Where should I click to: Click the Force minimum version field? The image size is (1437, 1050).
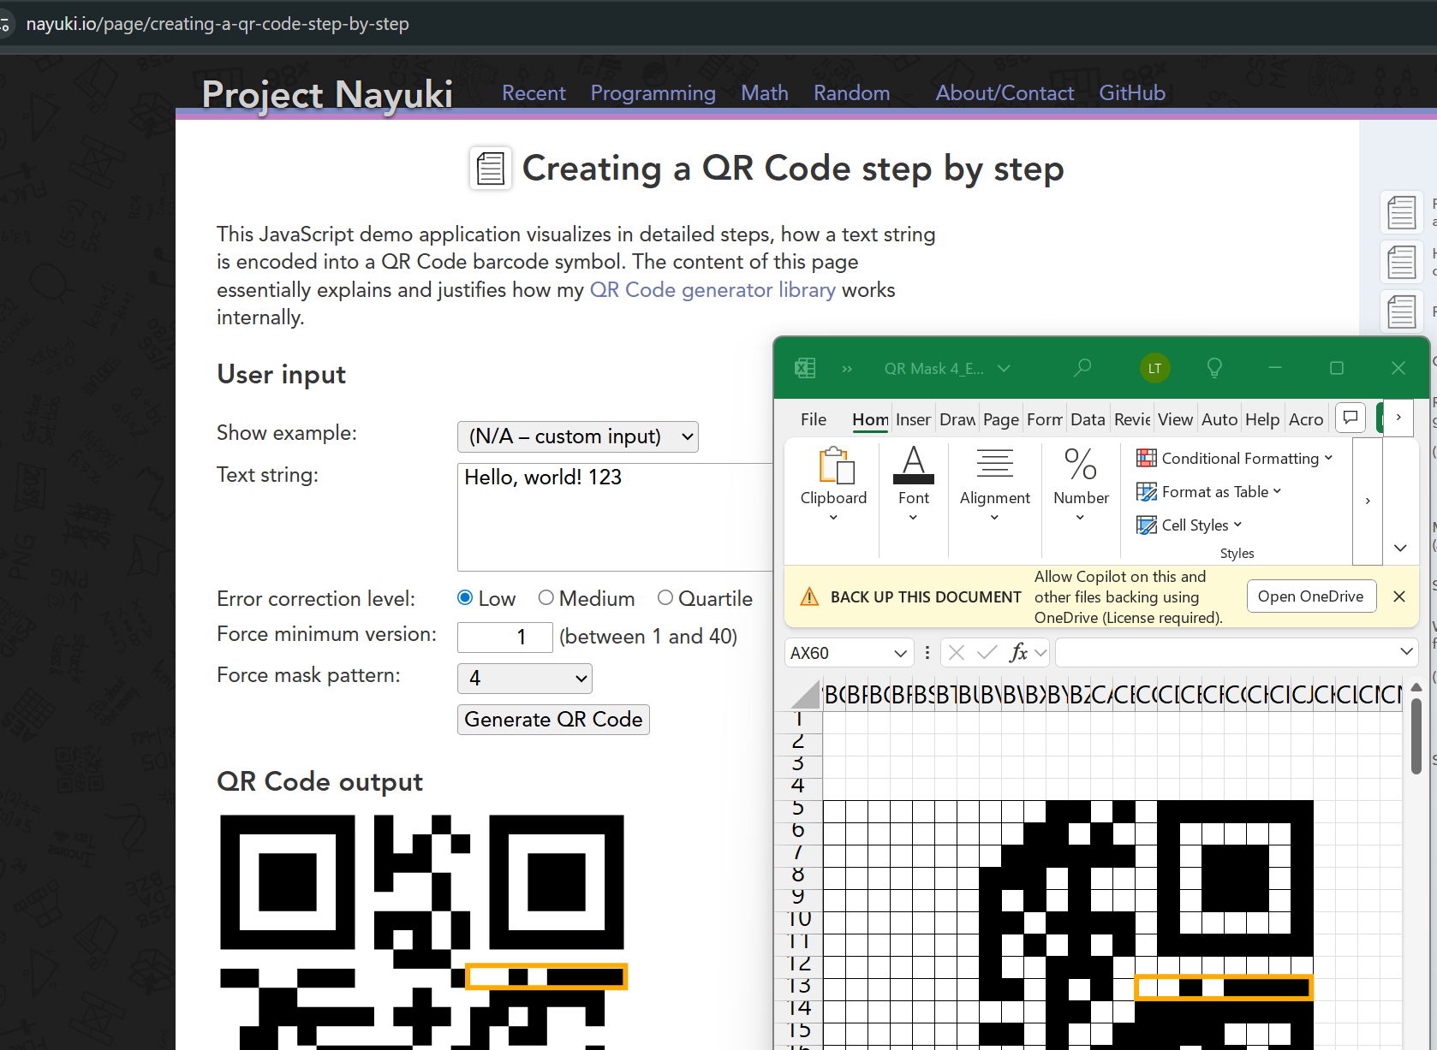tap(505, 638)
